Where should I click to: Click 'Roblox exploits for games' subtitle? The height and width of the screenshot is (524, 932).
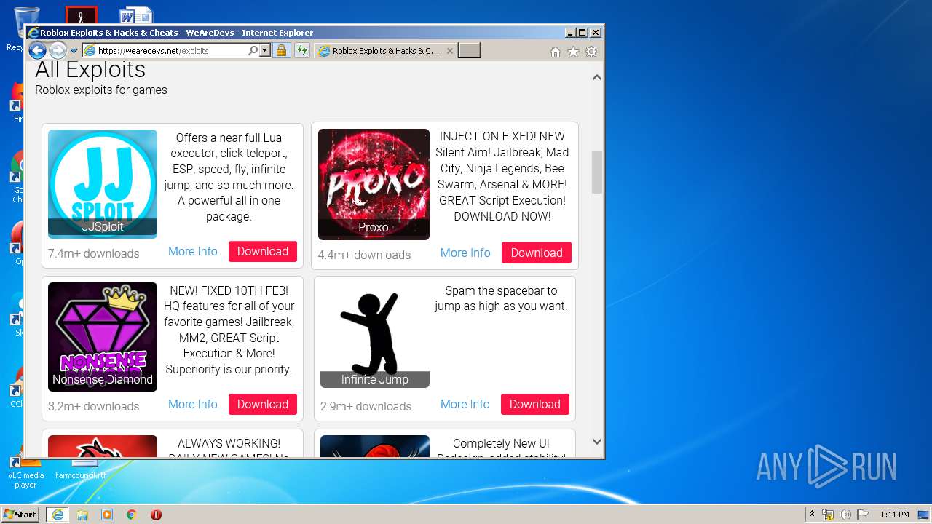pyautogui.click(x=101, y=90)
